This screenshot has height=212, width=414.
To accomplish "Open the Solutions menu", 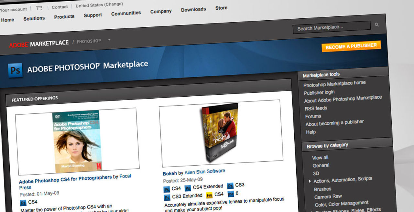I will tap(34, 18).
